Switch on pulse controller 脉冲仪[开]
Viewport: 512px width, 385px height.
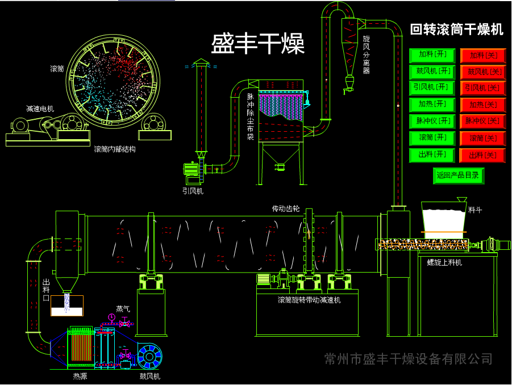pyautogui.click(x=432, y=121)
